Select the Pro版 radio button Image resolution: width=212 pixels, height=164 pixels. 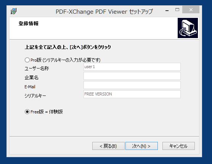coord(27,60)
